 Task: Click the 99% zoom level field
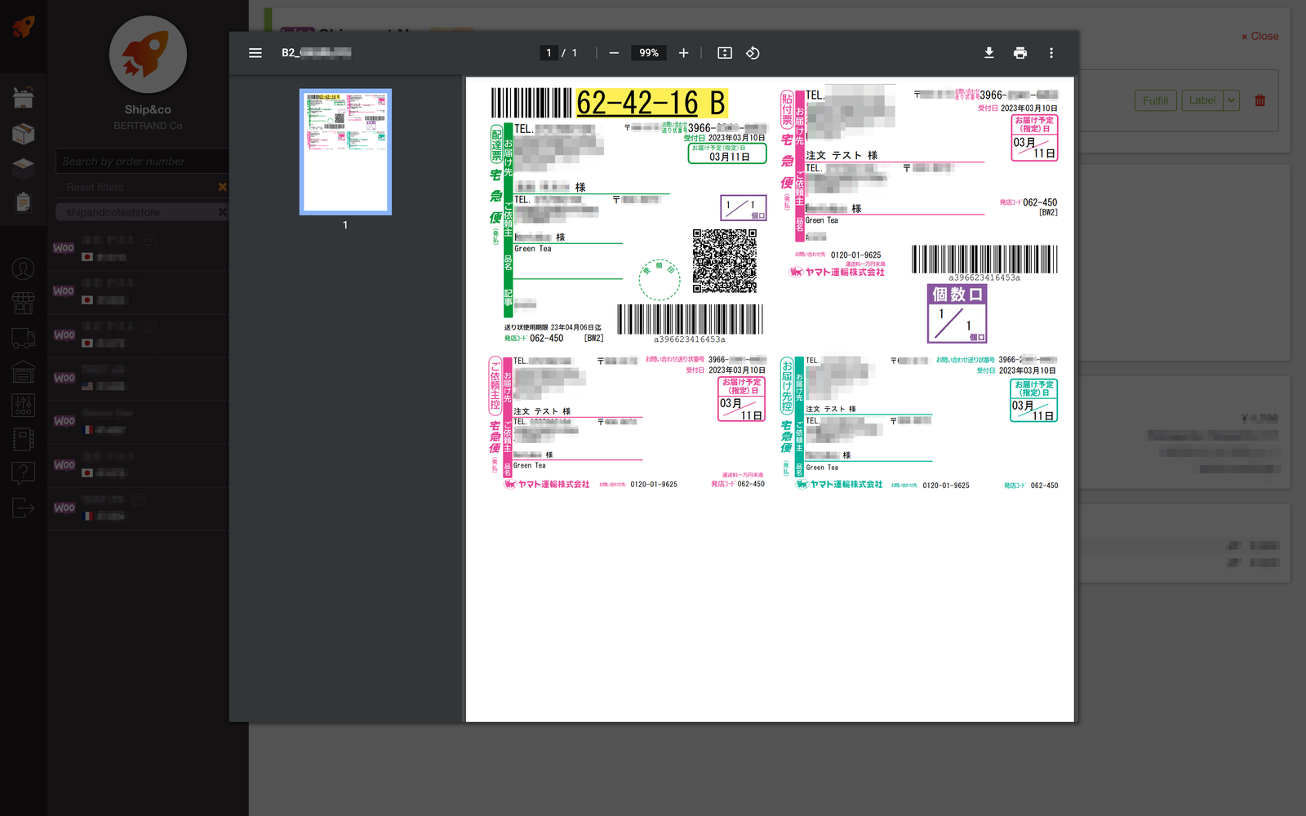(649, 53)
